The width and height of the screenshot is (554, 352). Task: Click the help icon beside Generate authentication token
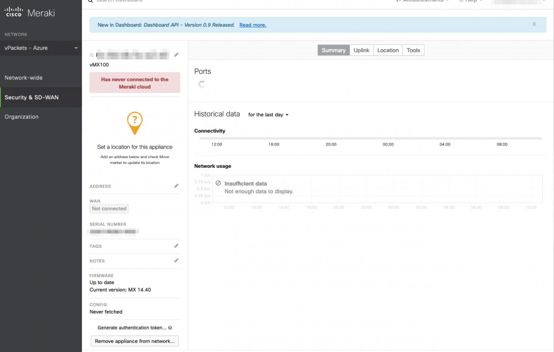tap(170, 328)
